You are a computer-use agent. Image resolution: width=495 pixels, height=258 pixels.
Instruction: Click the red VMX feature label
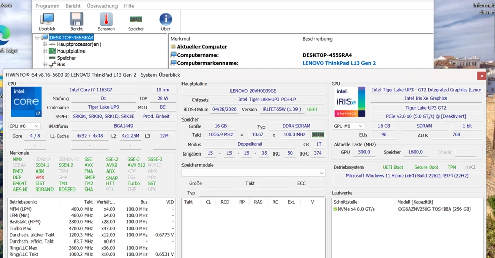click(x=40, y=177)
